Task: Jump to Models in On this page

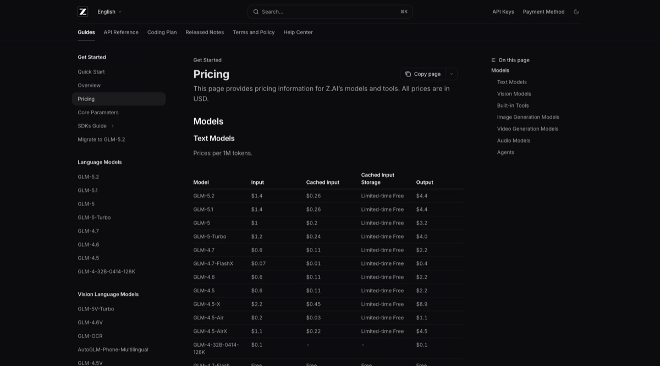Action: [500, 70]
